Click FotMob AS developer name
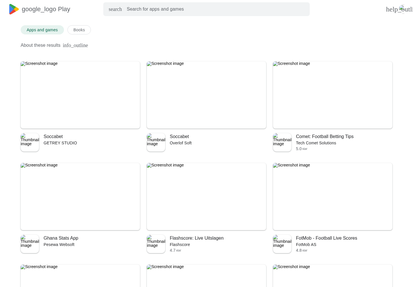Viewport: 413px width, 287px height. 306,245
